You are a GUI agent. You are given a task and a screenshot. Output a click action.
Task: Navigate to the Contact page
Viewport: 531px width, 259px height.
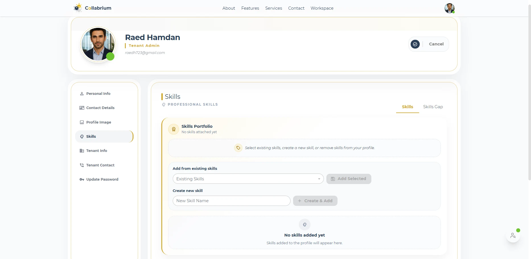pos(296,8)
